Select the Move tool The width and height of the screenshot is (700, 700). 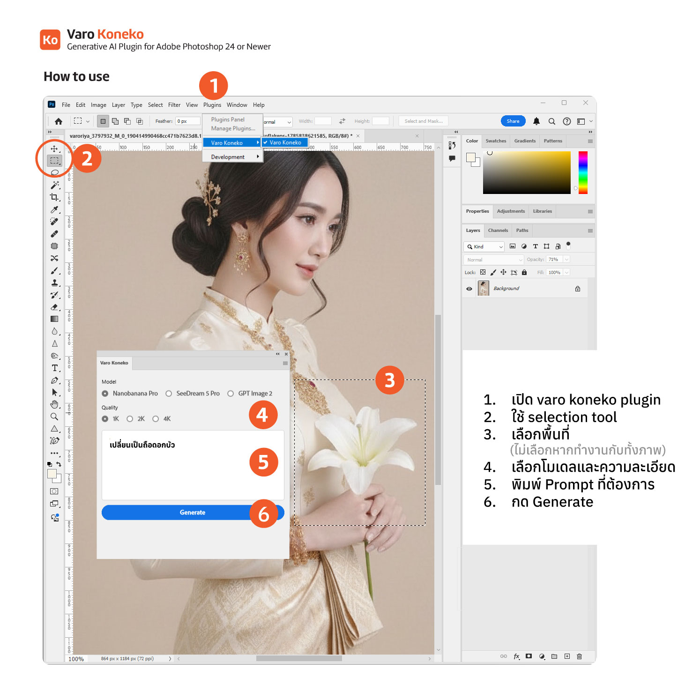point(54,149)
